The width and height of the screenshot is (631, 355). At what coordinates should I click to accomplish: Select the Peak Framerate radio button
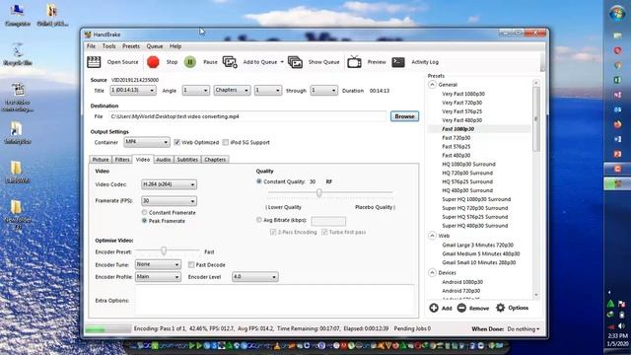coord(144,221)
